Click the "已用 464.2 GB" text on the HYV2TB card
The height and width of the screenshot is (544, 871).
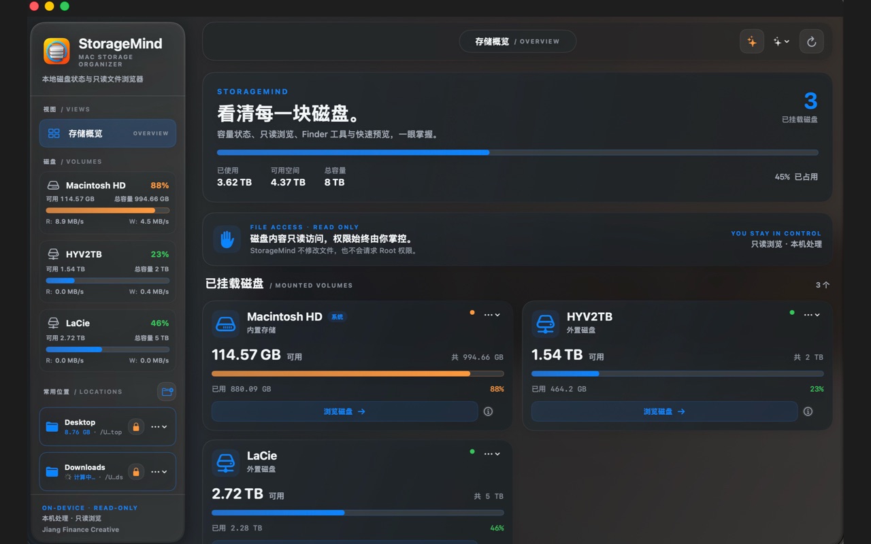pos(559,389)
